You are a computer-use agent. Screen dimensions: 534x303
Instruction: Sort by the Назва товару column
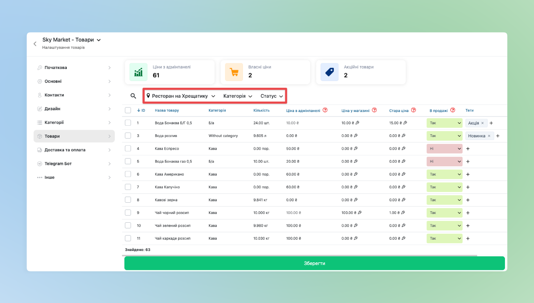[167, 110]
